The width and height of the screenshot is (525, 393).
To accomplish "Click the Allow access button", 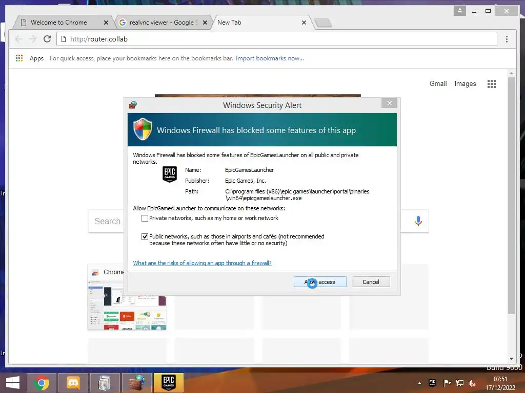I will point(320,282).
